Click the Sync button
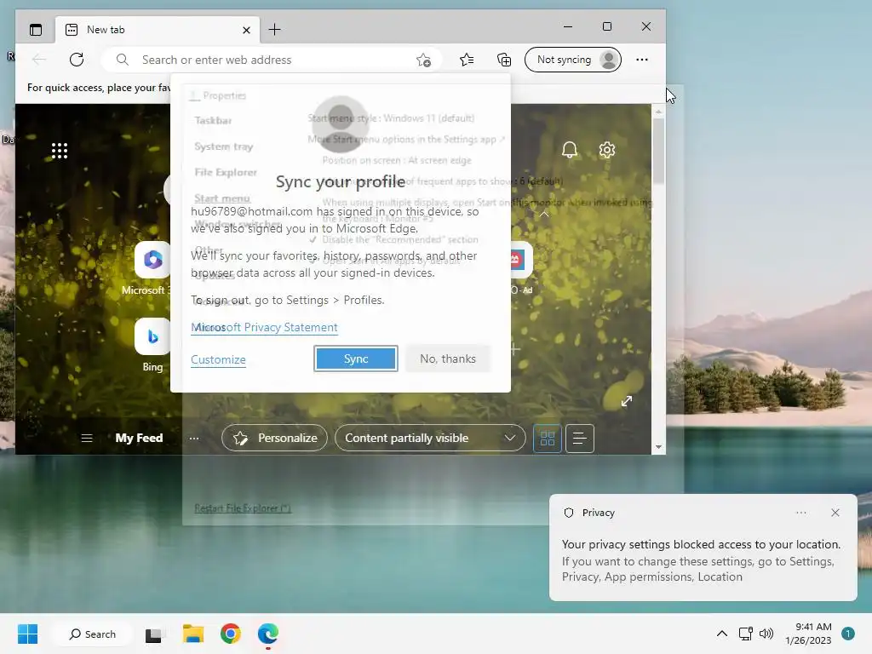The width and height of the screenshot is (872, 654). [356, 359]
